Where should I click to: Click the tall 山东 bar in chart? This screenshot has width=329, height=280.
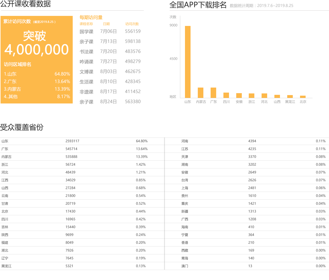tap(187, 61)
